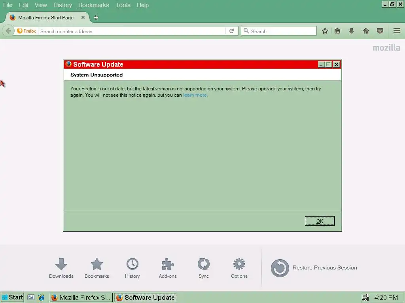Open the Edit menu

click(x=23, y=5)
